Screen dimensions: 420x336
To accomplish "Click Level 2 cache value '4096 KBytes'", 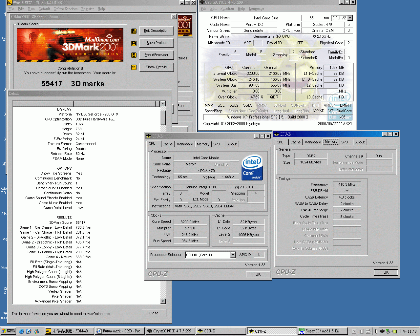I will click(x=248, y=235).
